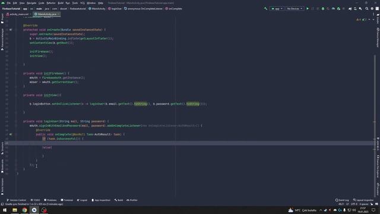Go to previous highlighted error arrow

tap(369, 20)
